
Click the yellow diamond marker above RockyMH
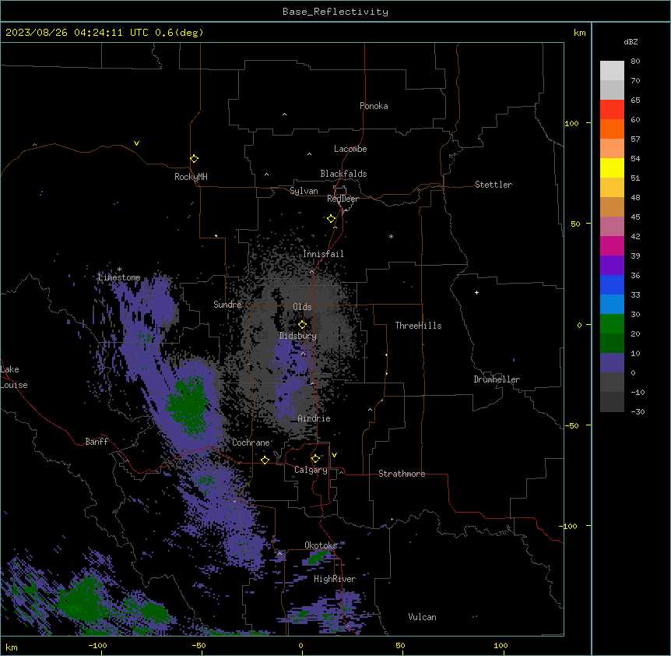click(x=194, y=159)
